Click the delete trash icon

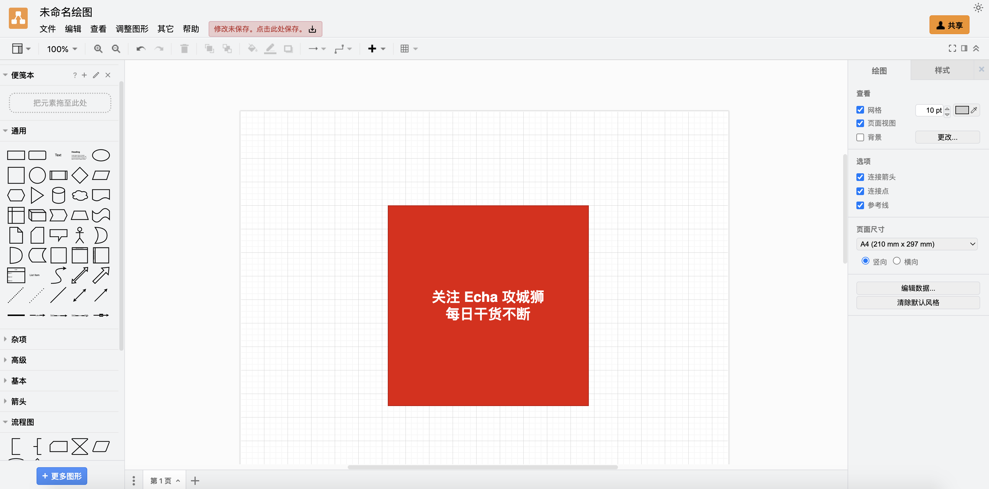(184, 49)
